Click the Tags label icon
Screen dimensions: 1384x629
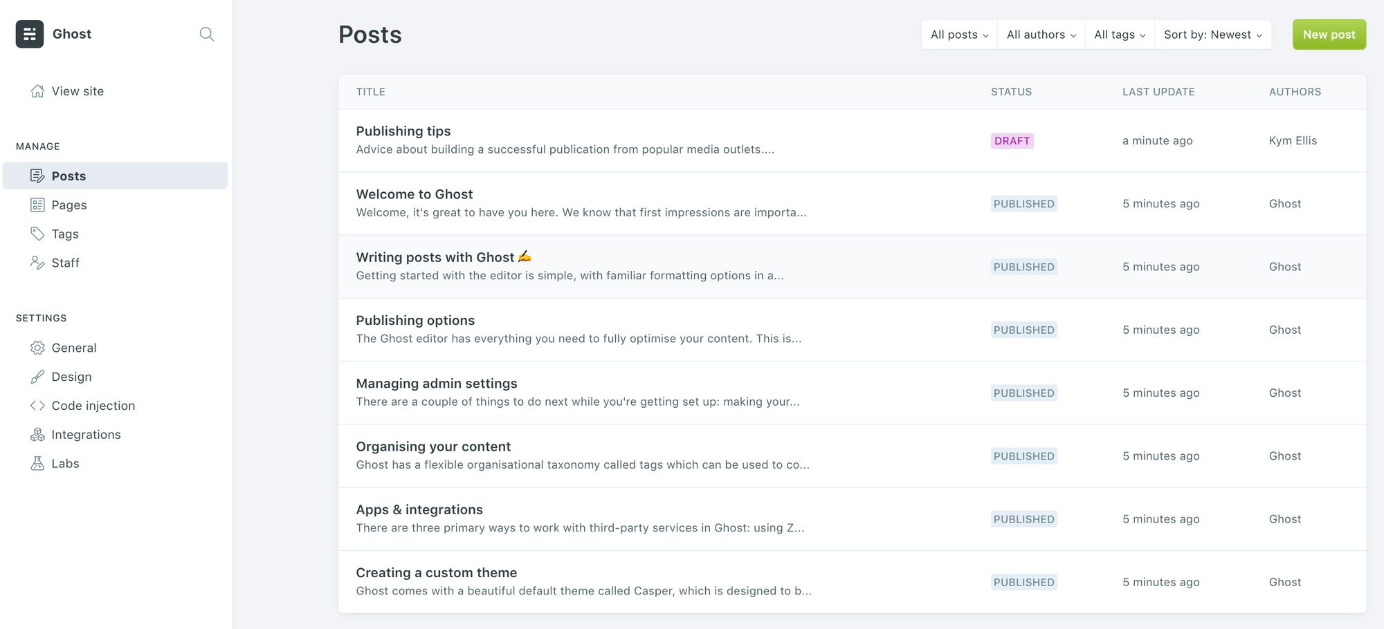tap(37, 234)
